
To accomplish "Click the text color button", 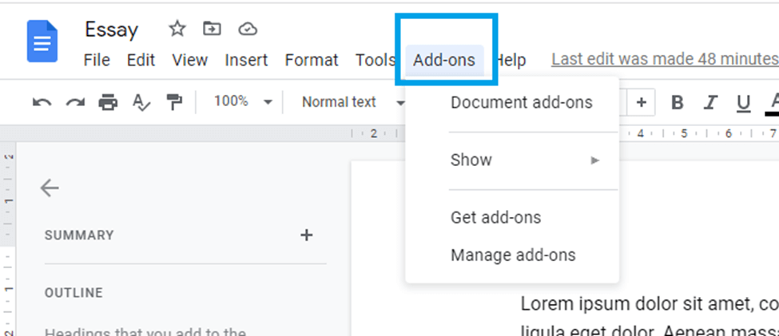I will pos(773,103).
